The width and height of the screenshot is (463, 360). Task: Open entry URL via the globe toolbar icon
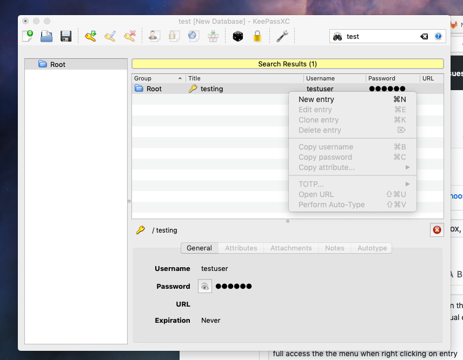pyautogui.click(x=193, y=36)
